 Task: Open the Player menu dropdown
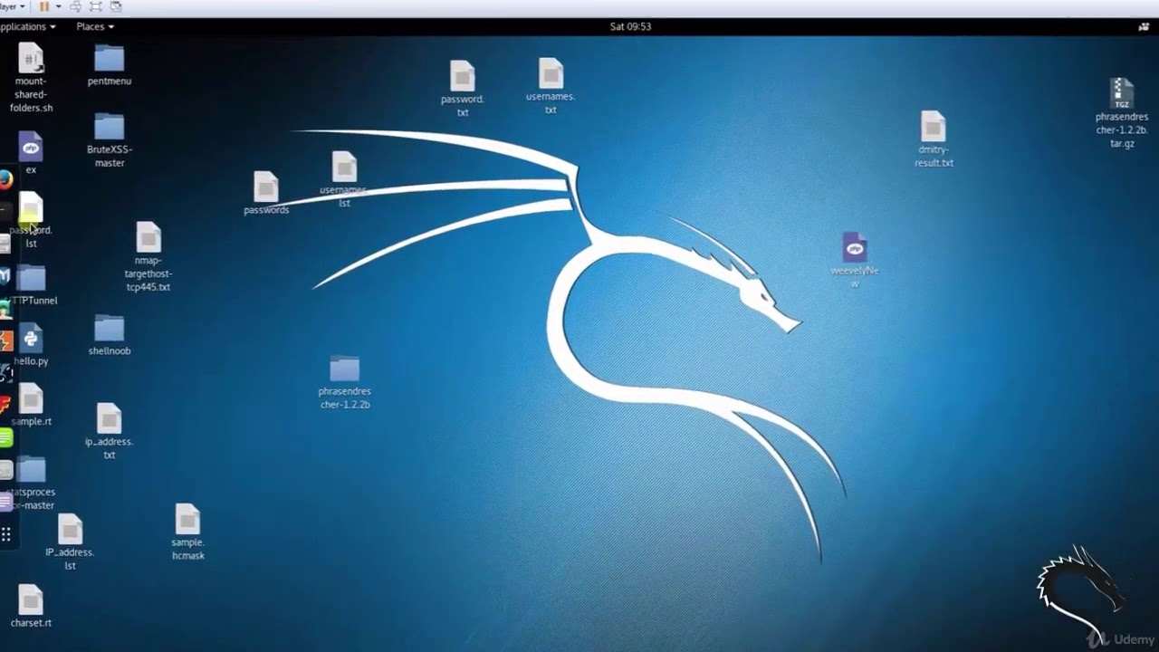pos(13,6)
